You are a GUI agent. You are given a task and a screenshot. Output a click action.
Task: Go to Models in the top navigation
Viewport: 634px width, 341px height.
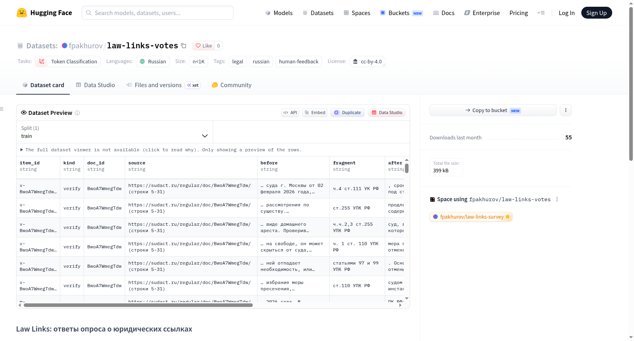(x=279, y=13)
